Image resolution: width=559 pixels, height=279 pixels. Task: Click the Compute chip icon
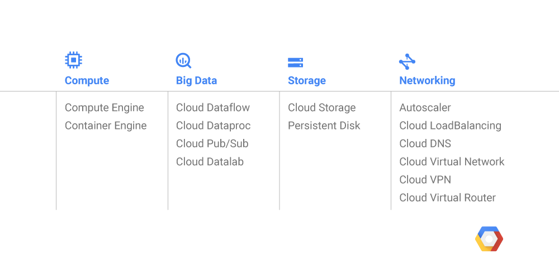(73, 60)
